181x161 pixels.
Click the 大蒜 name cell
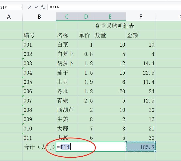[x=67, y=128]
